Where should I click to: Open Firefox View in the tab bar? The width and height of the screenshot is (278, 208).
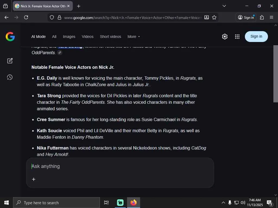tap(5, 6)
